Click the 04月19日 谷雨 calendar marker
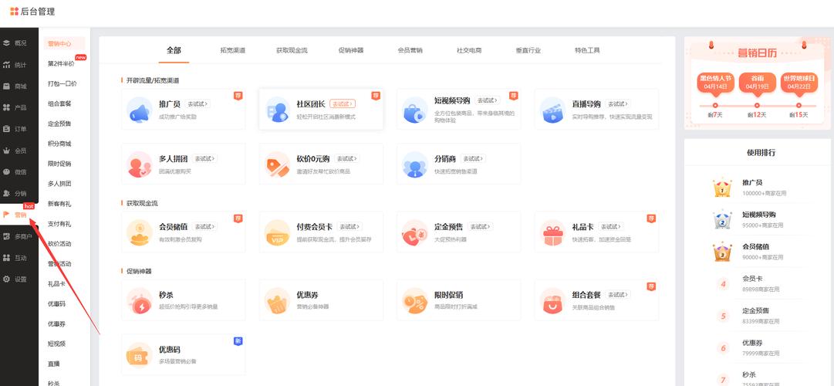The image size is (834, 386). pyautogui.click(x=757, y=83)
